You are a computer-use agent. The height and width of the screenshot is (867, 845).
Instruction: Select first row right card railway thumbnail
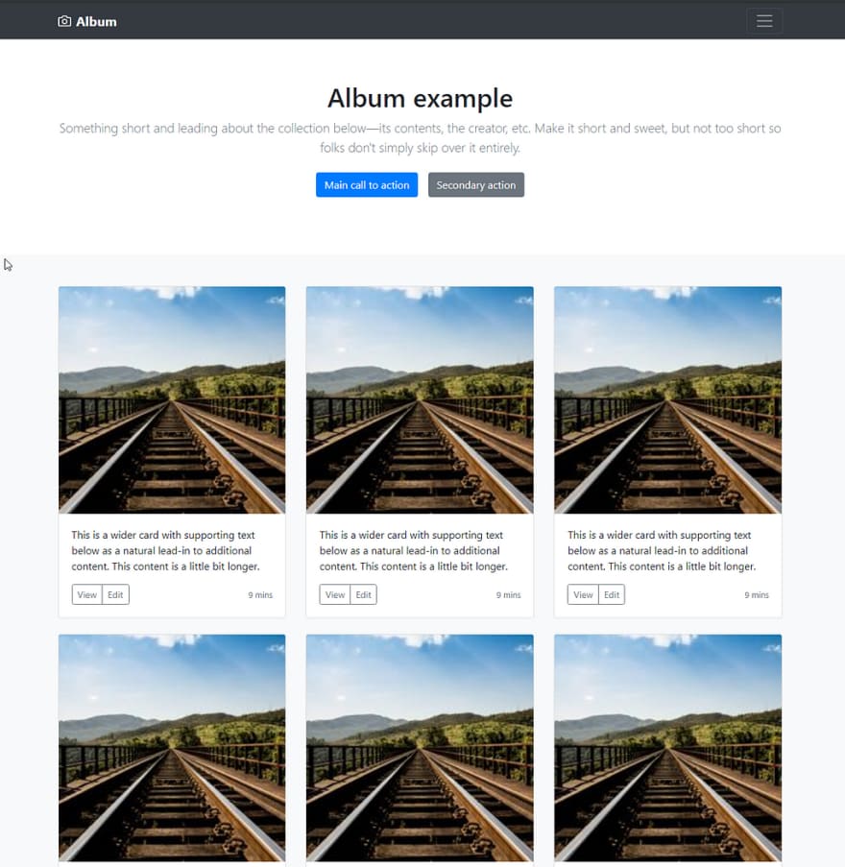(668, 399)
